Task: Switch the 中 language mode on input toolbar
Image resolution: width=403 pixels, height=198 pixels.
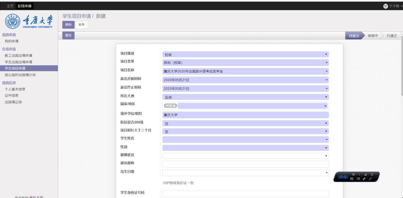Action: pyautogui.click(x=353, y=174)
